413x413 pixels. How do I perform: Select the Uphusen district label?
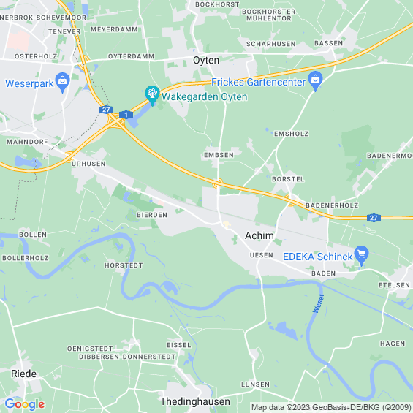pos(88,164)
